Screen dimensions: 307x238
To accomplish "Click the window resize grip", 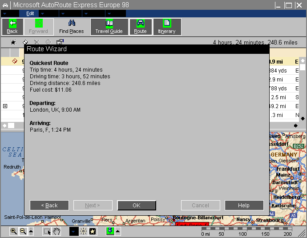I will pos(302,234).
